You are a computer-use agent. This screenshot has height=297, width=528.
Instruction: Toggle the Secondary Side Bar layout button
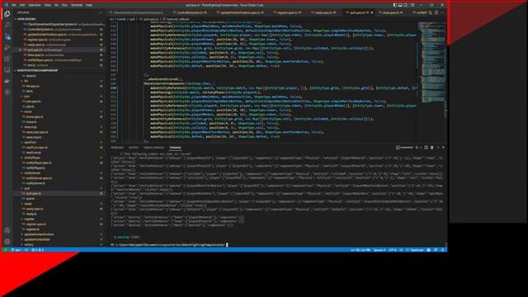click(x=405, y=5)
